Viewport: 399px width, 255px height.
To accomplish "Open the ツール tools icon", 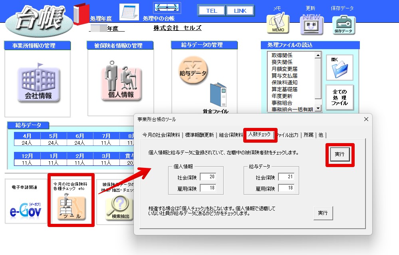I will tap(71, 207).
